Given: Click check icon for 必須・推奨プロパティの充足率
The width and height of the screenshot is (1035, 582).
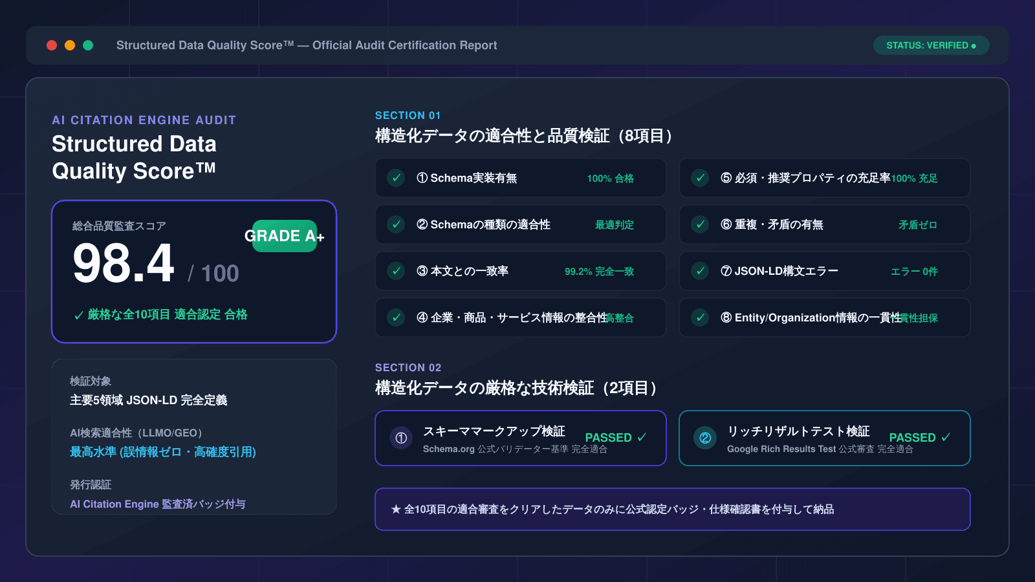Looking at the screenshot, I should (700, 178).
